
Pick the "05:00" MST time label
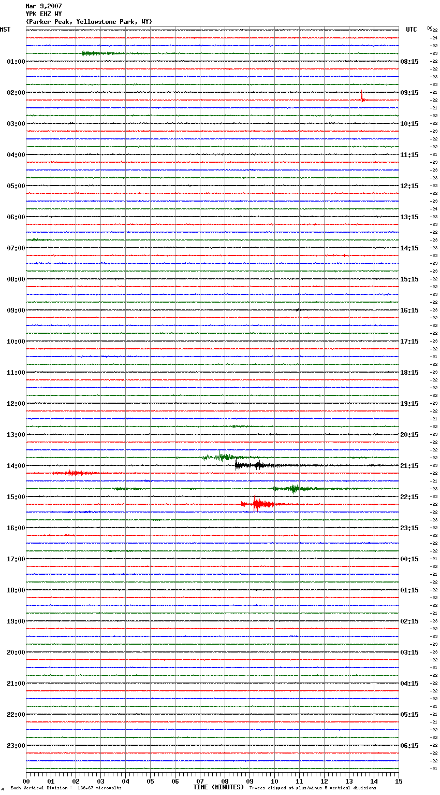point(16,186)
